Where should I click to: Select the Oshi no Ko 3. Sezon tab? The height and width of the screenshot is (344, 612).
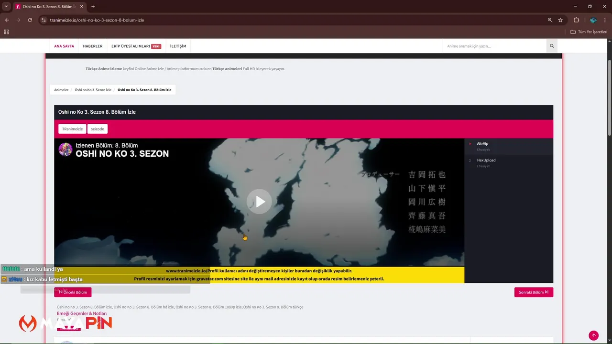pos(49,6)
